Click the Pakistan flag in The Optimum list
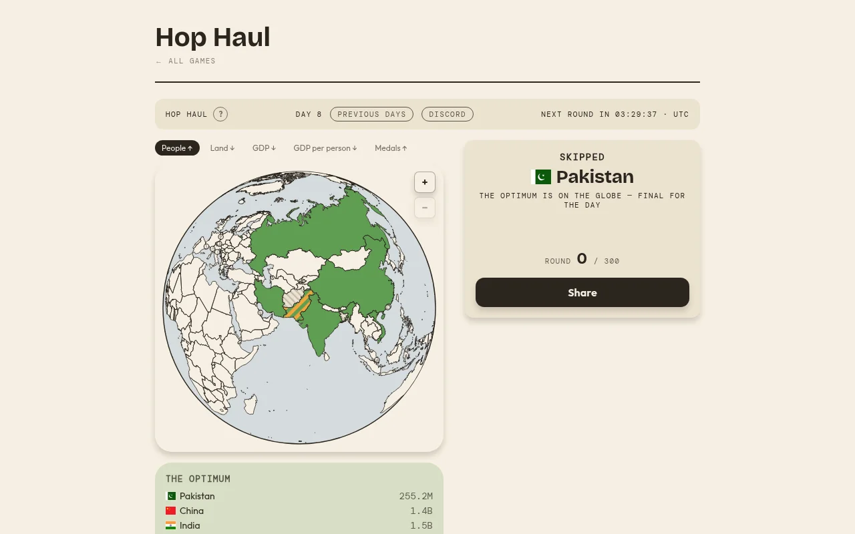Viewport: 855px width, 534px height. [x=170, y=496]
